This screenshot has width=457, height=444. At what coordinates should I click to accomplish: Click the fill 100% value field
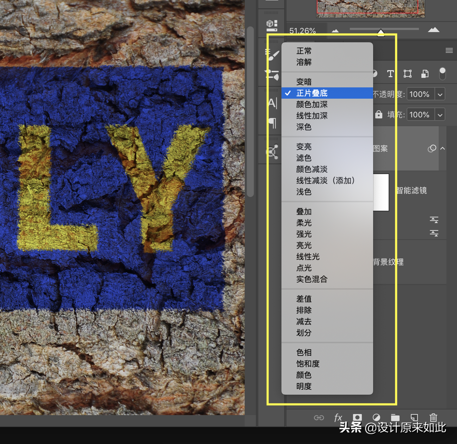[421, 115]
